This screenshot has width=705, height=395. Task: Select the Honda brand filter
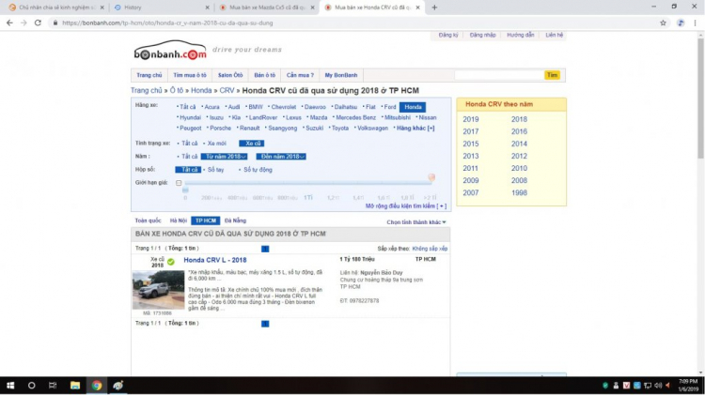[413, 107]
